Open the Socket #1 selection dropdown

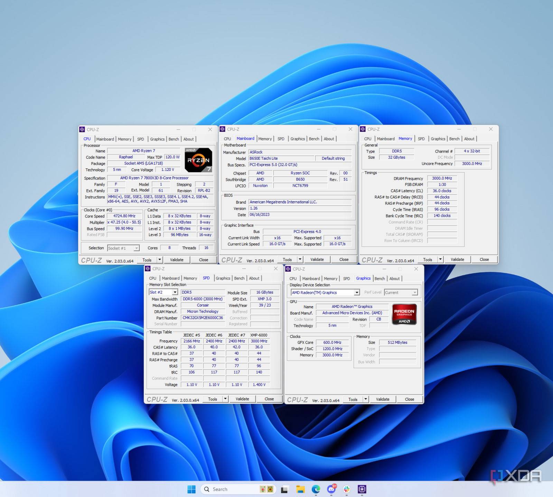click(137, 248)
